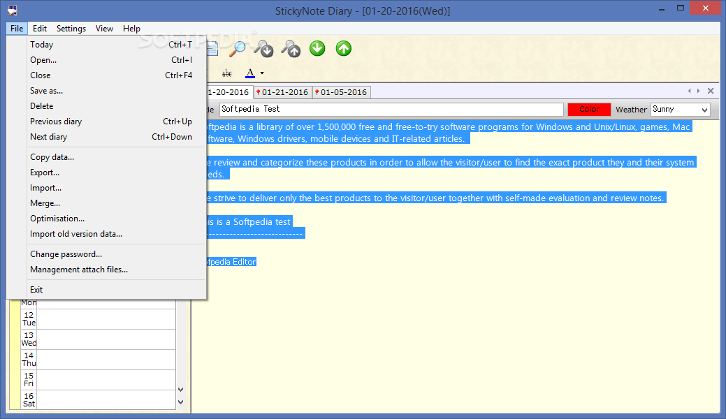Choose Open... in the File menu
Screen dimensions: 726x419
tap(111, 60)
